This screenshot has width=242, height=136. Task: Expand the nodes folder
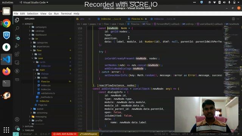click(x=44, y=77)
